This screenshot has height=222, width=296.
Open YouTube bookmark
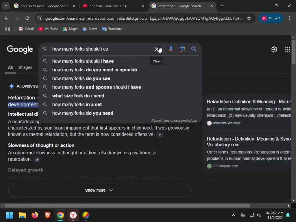48,29
